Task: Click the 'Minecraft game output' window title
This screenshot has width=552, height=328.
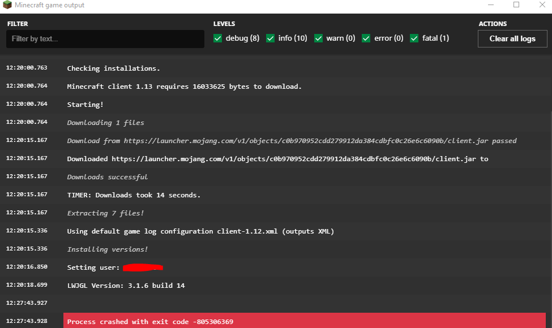Action: point(50,5)
